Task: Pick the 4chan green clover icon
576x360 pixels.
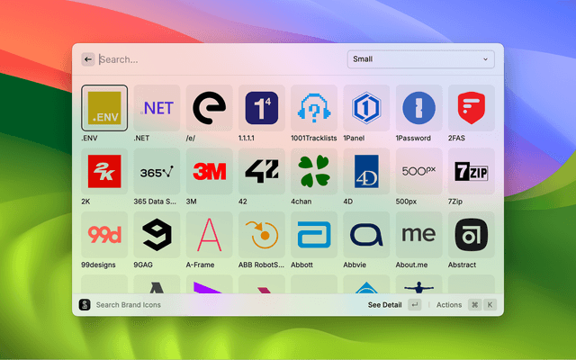Action: pos(314,171)
